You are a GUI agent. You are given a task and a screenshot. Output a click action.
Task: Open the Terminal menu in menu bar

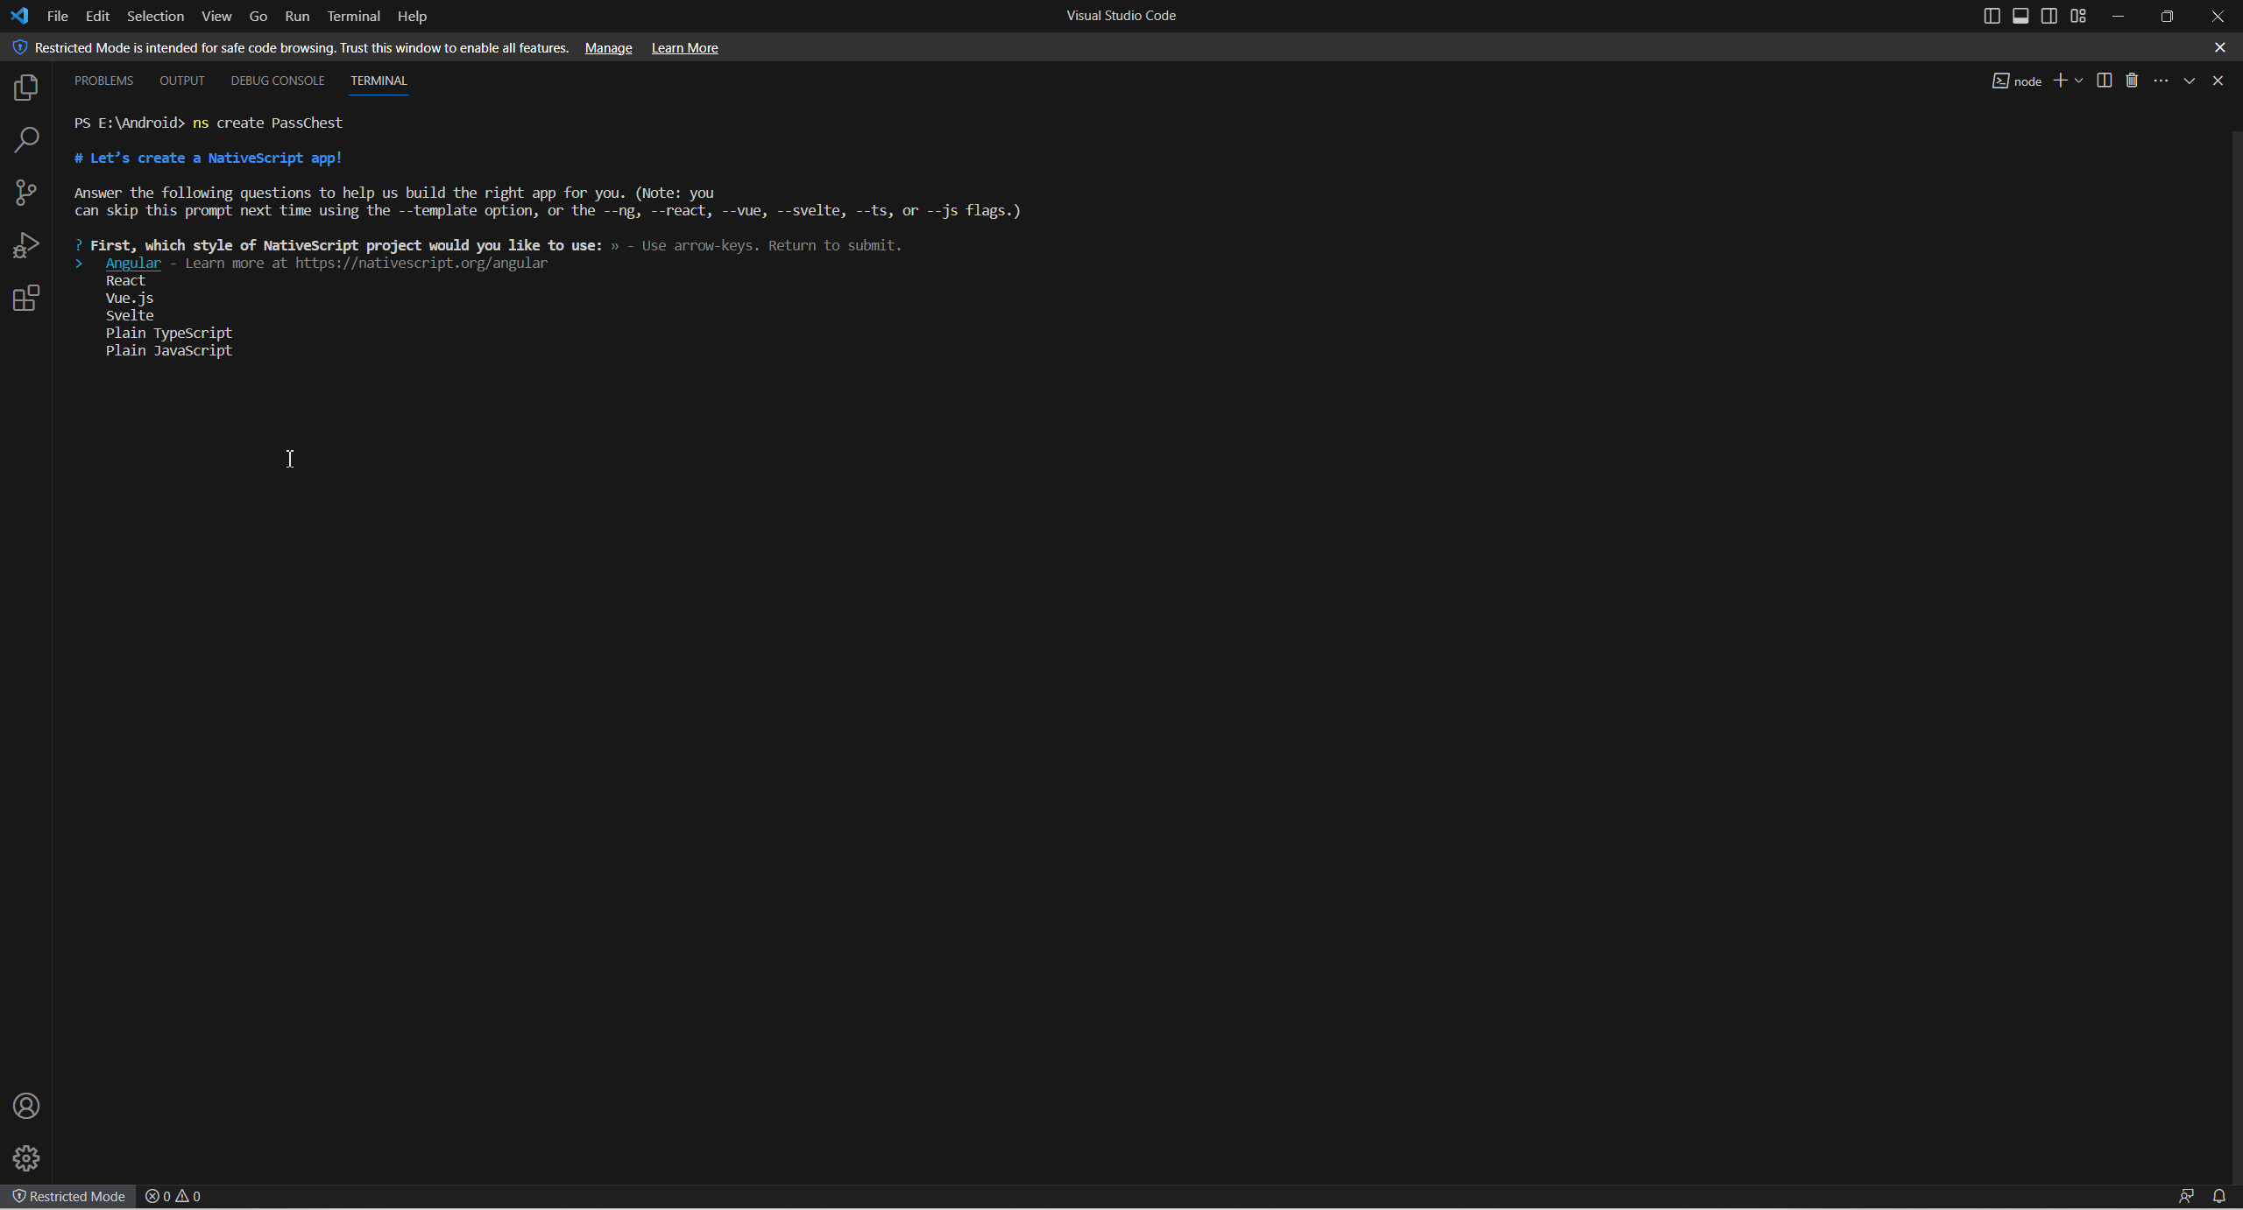[353, 16]
